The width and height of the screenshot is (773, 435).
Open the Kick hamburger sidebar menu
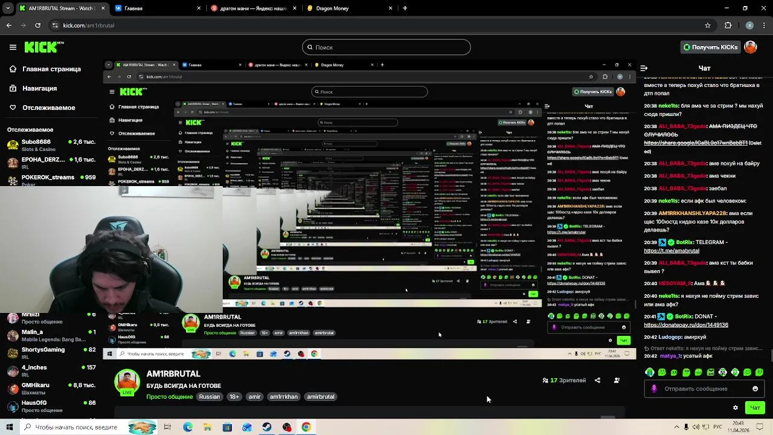click(x=13, y=47)
